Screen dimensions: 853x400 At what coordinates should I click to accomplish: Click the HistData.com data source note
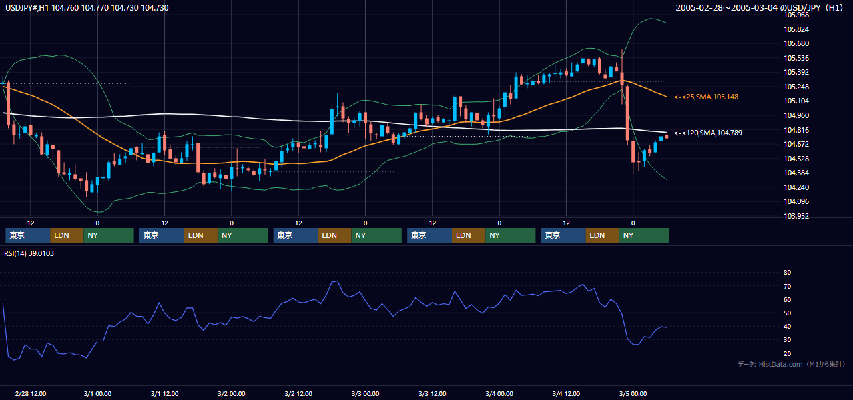pos(792,364)
